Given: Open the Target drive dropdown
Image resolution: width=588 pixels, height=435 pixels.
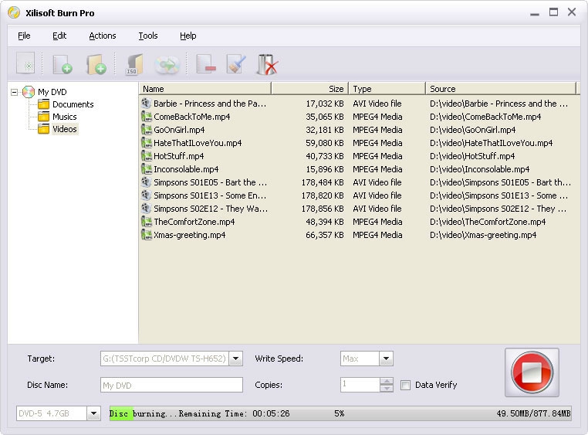Looking at the screenshot, I should click(235, 359).
